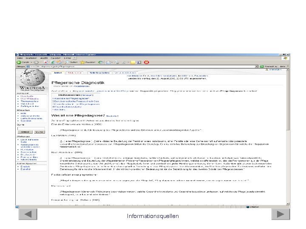Click the Artikel search button

coord(25,132)
